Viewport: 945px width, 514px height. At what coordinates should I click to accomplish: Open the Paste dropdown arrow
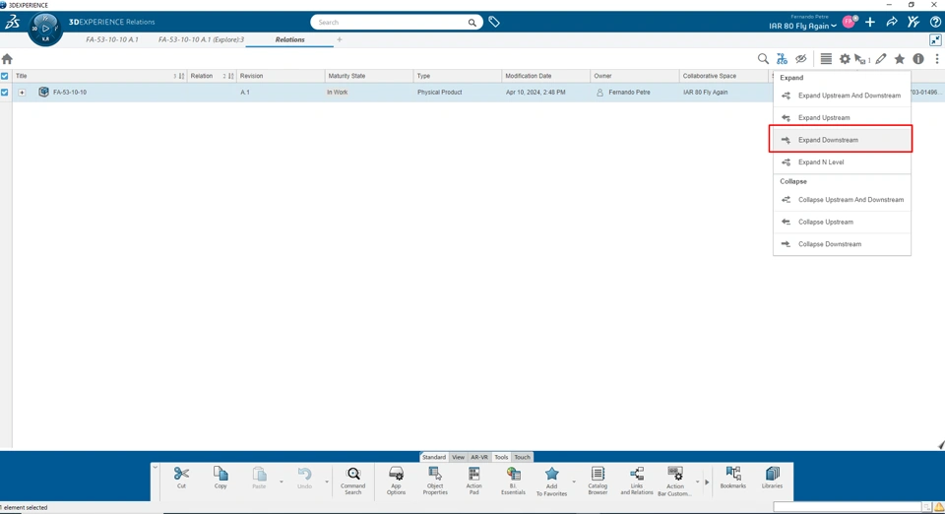[x=281, y=482]
